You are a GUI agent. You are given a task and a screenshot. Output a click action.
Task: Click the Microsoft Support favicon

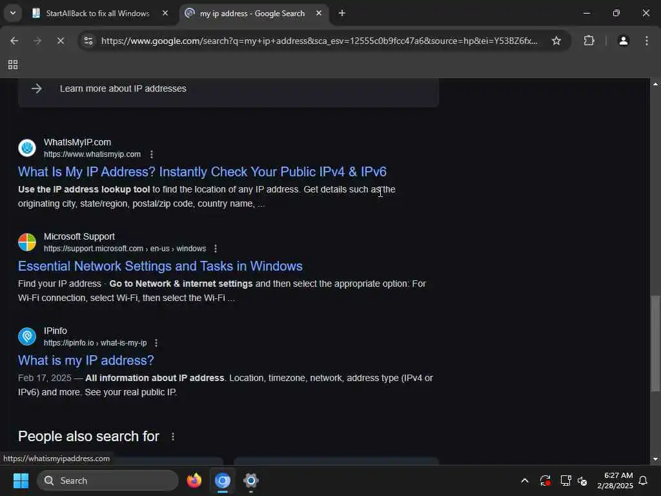coord(27,242)
